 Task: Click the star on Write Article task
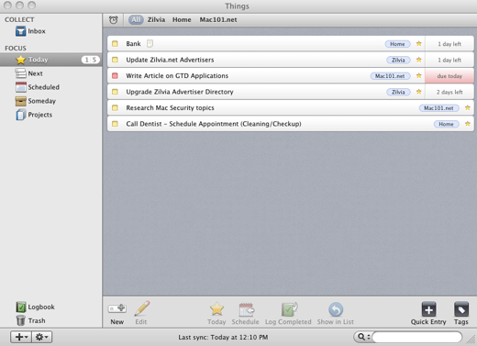pyautogui.click(x=419, y=75)
